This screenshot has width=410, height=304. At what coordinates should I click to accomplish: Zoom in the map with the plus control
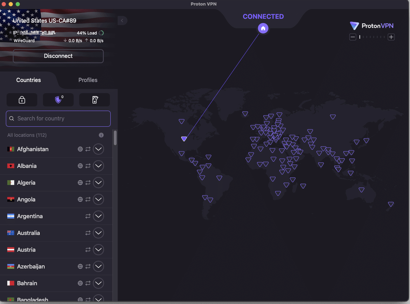[391, 36]
